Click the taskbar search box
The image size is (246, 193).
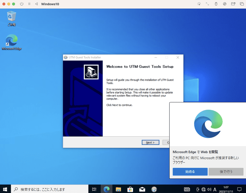tap(50, 189)
